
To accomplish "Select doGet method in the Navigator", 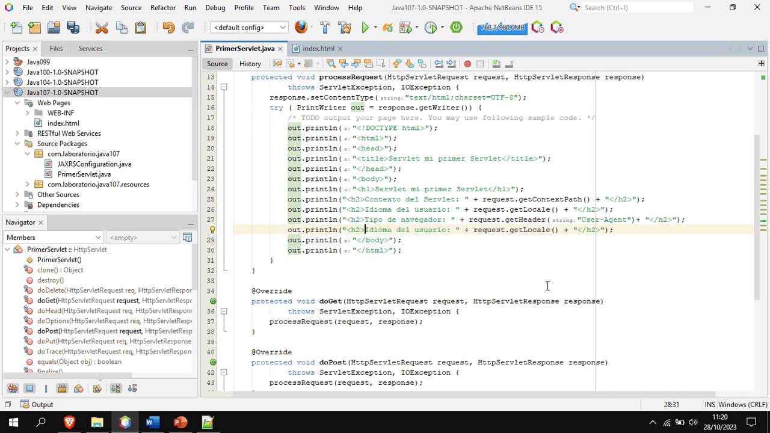I will click(x=114, y=301).
